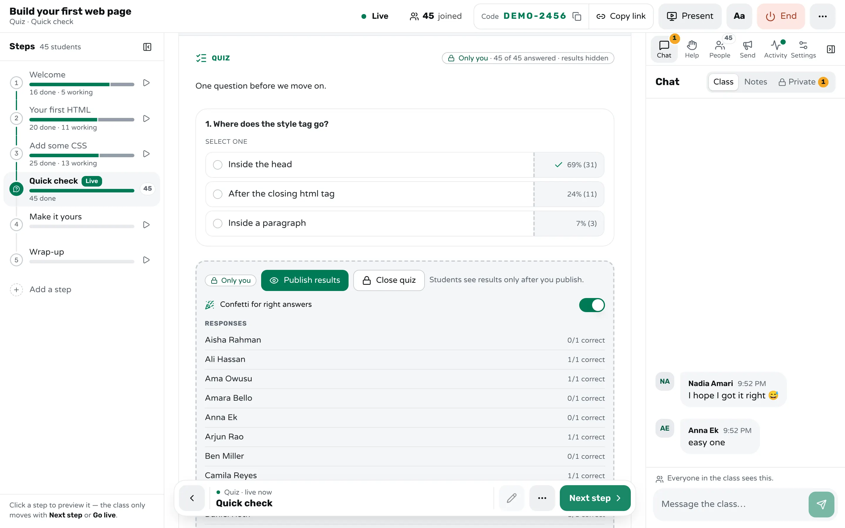
Task: Preview the Wrap-up step
Action: click(146, 260)
